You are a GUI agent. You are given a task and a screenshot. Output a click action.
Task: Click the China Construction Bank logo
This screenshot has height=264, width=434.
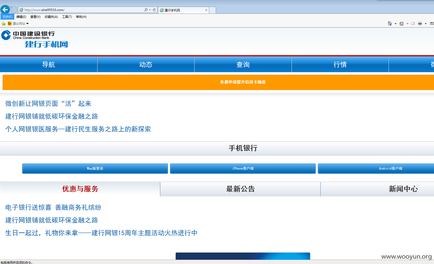(x=28, y=35)
